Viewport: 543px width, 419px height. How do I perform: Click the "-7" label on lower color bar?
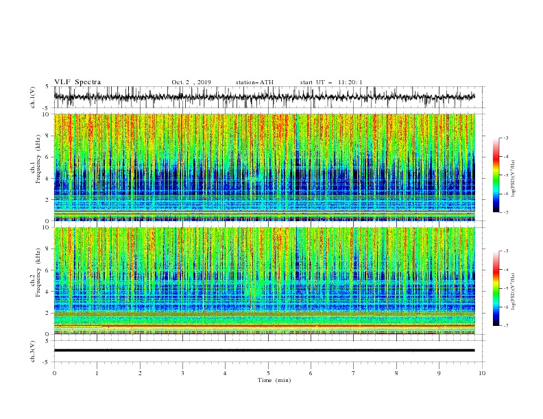pyautogui.click(x=506, y=326)
